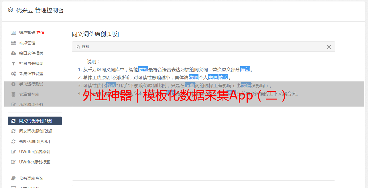
Task: Click the edit icon for UWriter深度原创
Action: click(13, 152)
